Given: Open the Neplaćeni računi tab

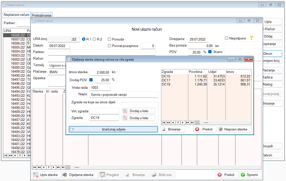Looking at the screenshot, I should pyautogui.click(x=17, y=15).
